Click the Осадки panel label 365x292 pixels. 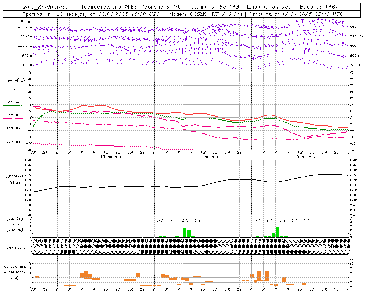(15, 224)
